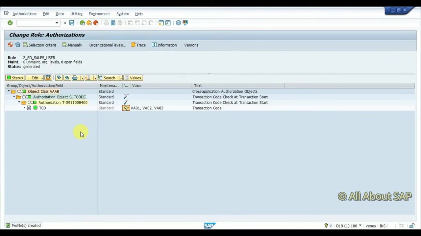Click the Generate Shortcut icon

click(x=168, y=23)
